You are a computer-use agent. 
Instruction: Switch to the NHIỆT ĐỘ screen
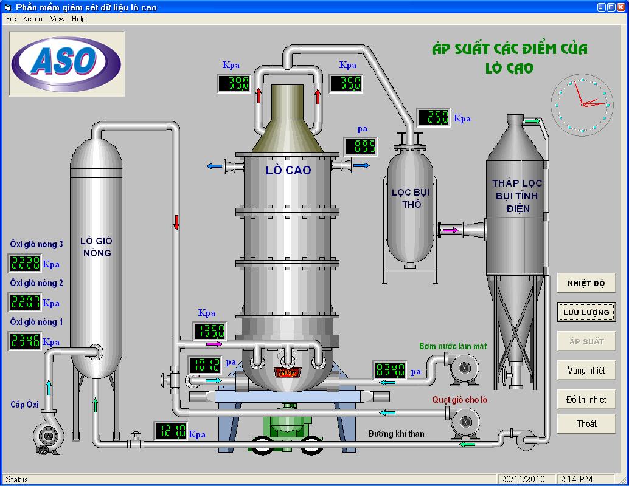[x=586, y=283]
